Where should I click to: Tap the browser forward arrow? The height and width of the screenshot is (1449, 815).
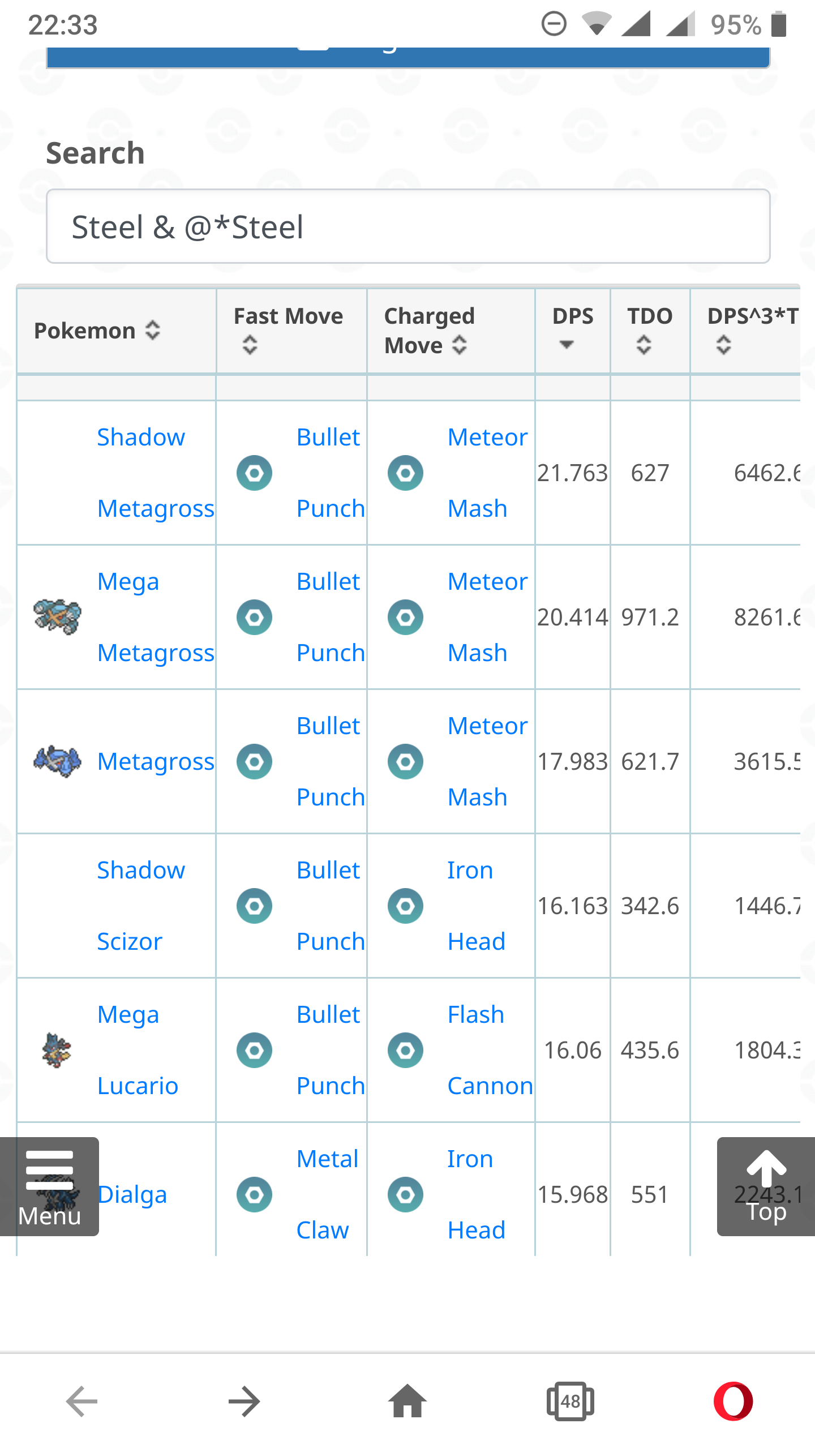244,1401
